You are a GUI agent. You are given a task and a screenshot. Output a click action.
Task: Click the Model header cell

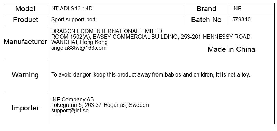25,8
